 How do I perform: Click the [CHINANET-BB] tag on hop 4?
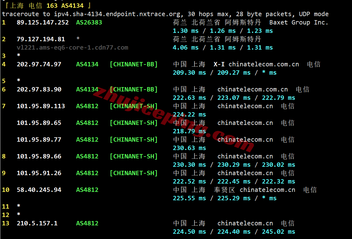pos(133,64)
